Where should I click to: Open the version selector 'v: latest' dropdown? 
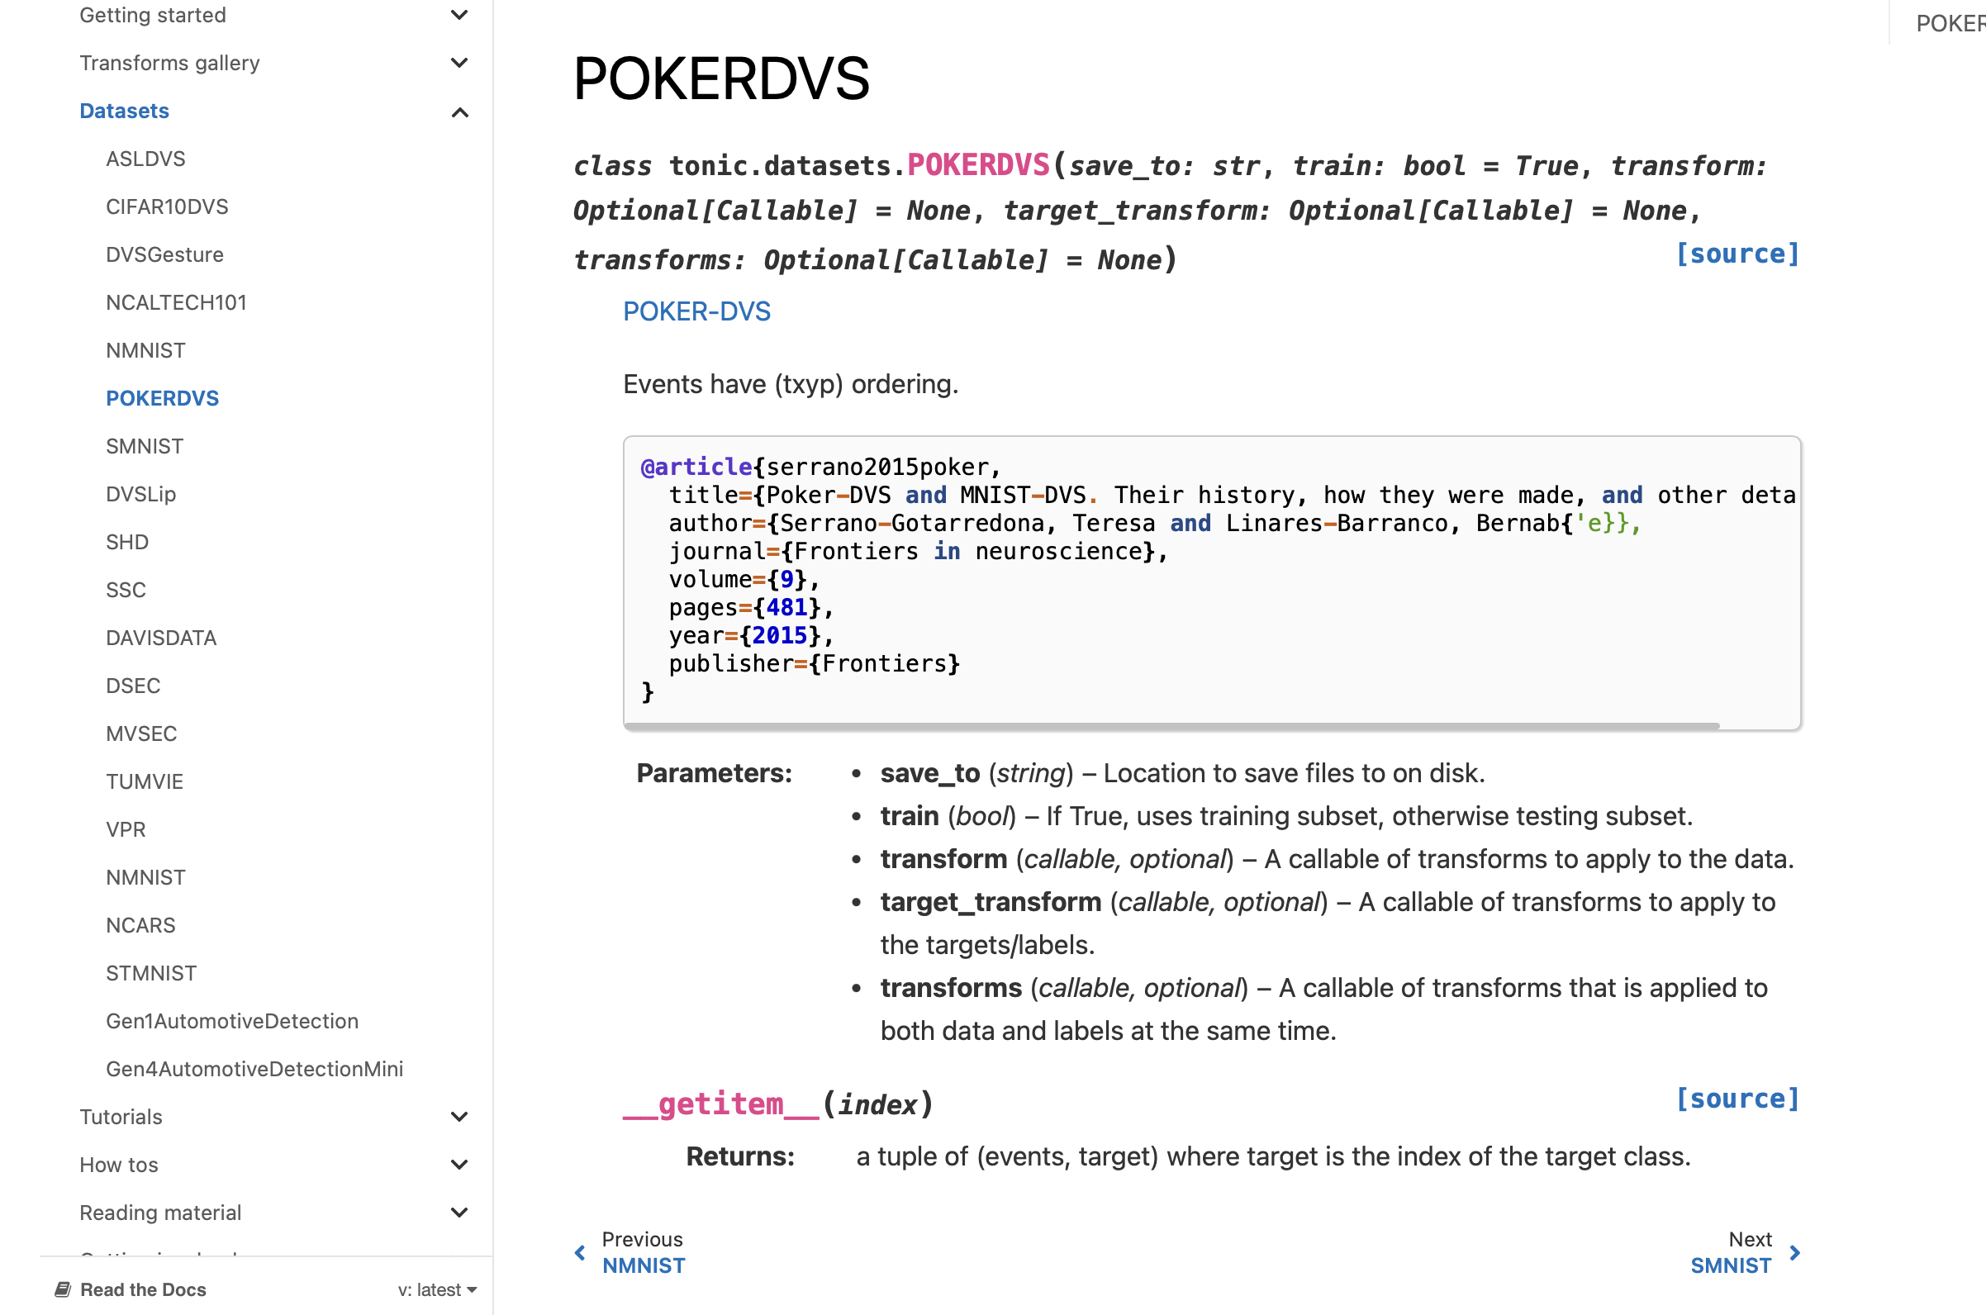coord(437,1290)
